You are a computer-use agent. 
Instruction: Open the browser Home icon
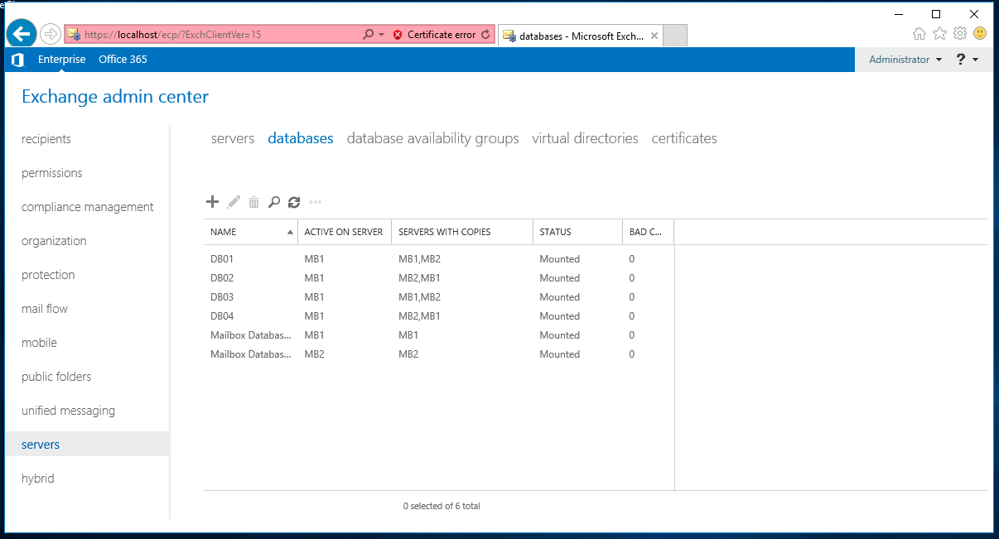pos(919,34)
